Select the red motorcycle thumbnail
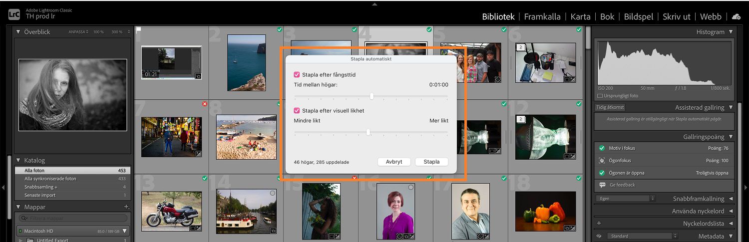 click(x=171, y=212)
